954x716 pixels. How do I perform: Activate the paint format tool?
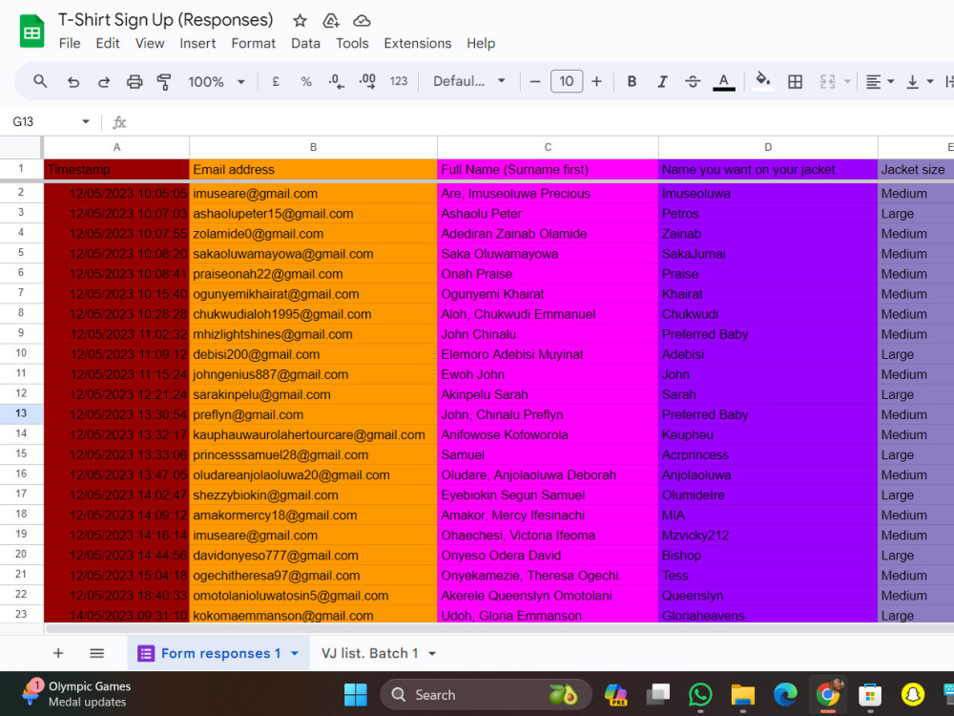click(164, 81)
